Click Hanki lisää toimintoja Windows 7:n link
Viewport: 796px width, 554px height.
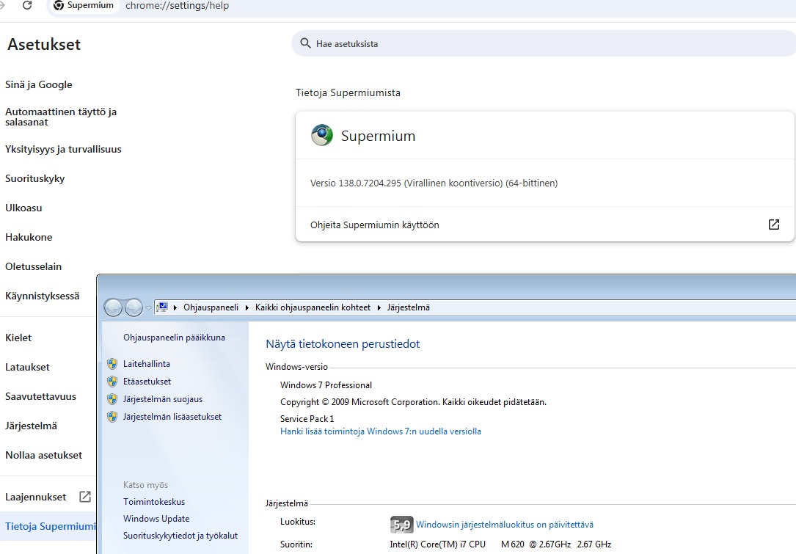[381, 431]
